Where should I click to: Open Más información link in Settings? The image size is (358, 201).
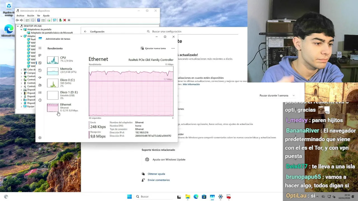pyautogui.click(x=191, y=84)
